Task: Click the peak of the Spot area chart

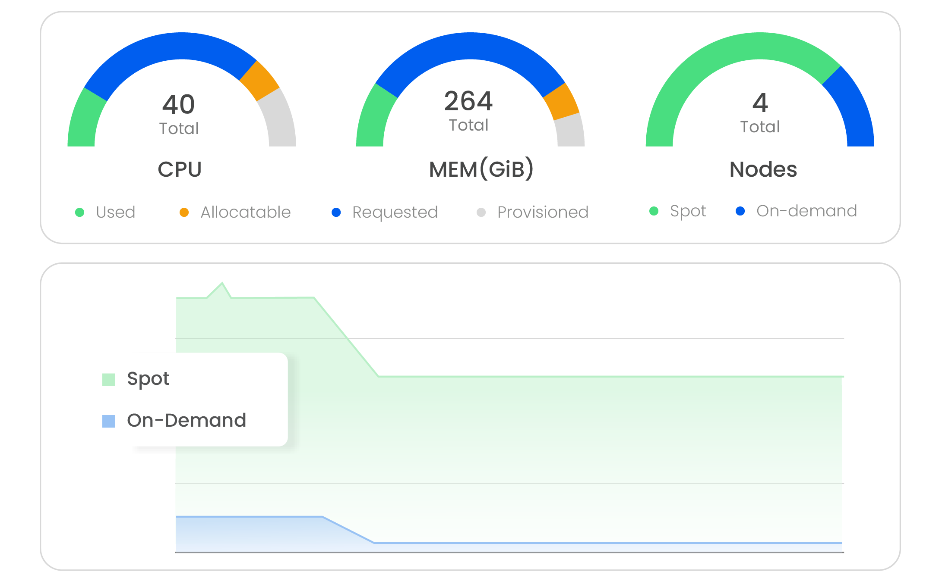Action: (x=222, y=284)
